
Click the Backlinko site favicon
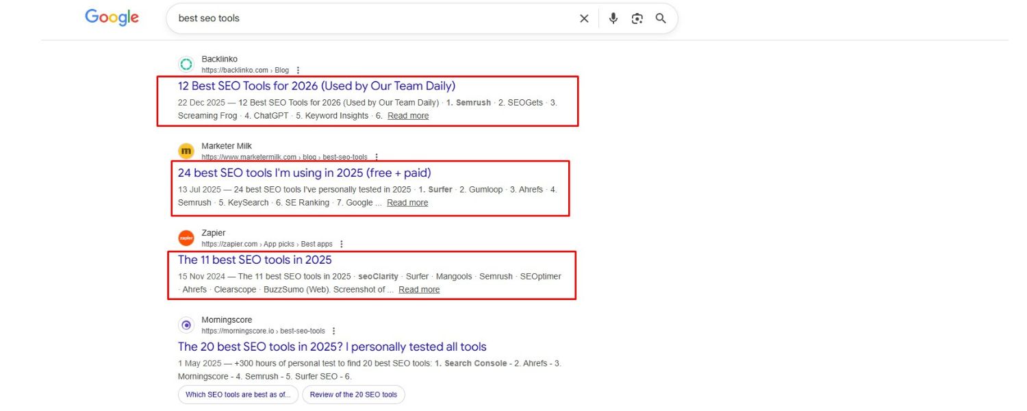[x=186, y=64]
